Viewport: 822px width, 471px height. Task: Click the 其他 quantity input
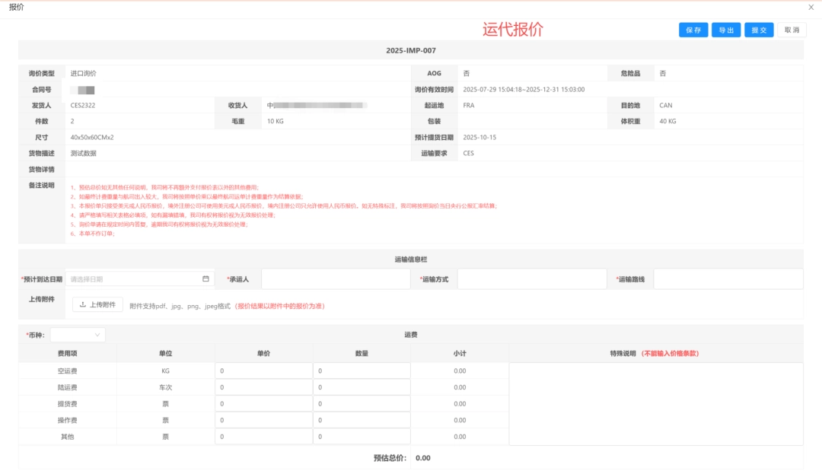362,436
